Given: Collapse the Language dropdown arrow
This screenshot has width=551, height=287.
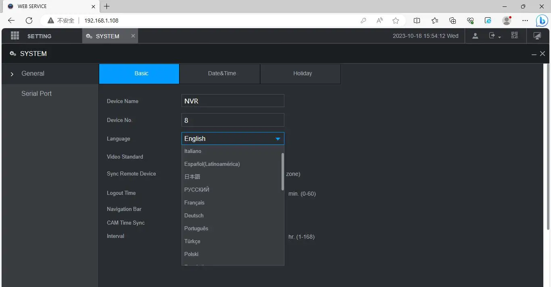Looking at the screenshot, I should click(x=278, y=139).
